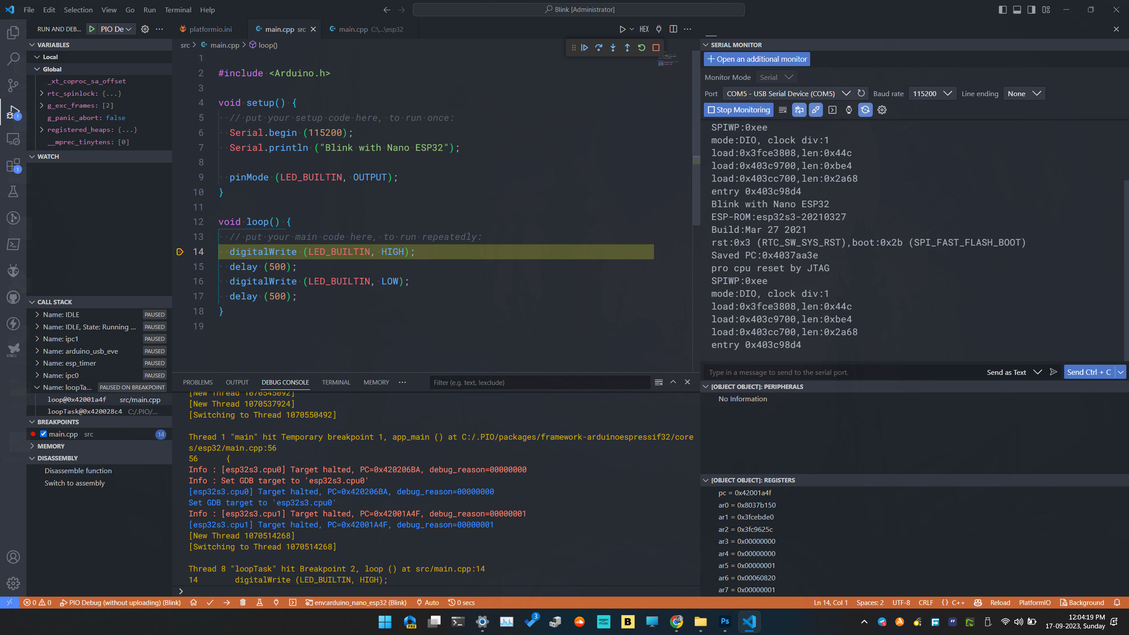
Task: Click the debug console filter input
Action: click(540, 382)
